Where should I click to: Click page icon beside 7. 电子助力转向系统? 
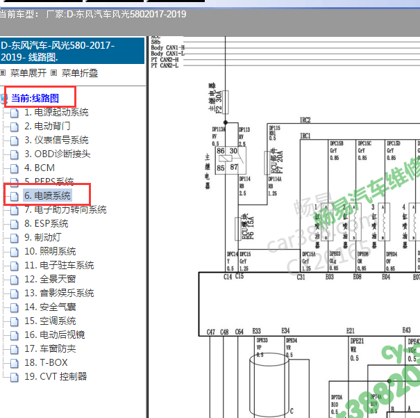(x=15, y=210)
